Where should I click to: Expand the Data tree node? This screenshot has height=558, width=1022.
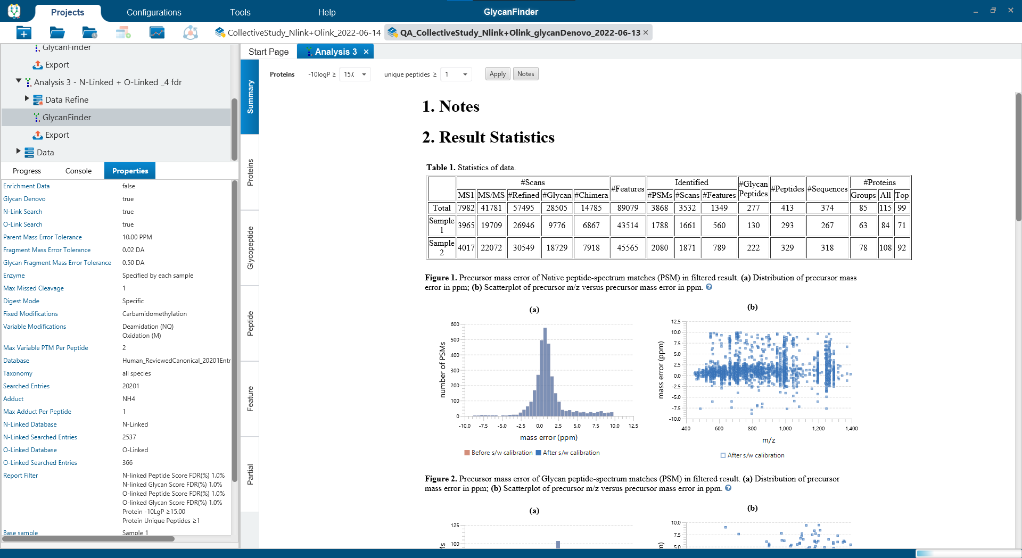(19, 151)
